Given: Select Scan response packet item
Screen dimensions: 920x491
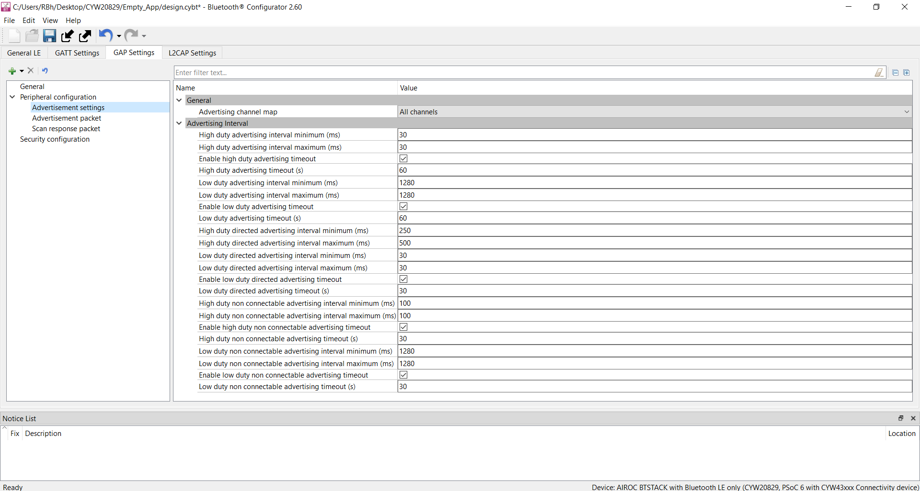Looking at the screenshot, I should tap(66, 129).
